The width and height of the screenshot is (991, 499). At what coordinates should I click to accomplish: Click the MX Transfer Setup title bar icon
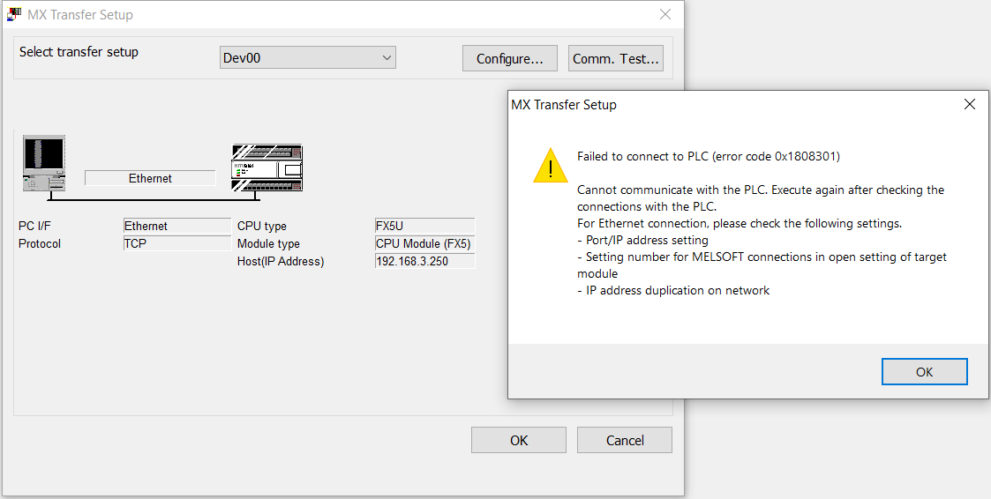pos(14,14)
